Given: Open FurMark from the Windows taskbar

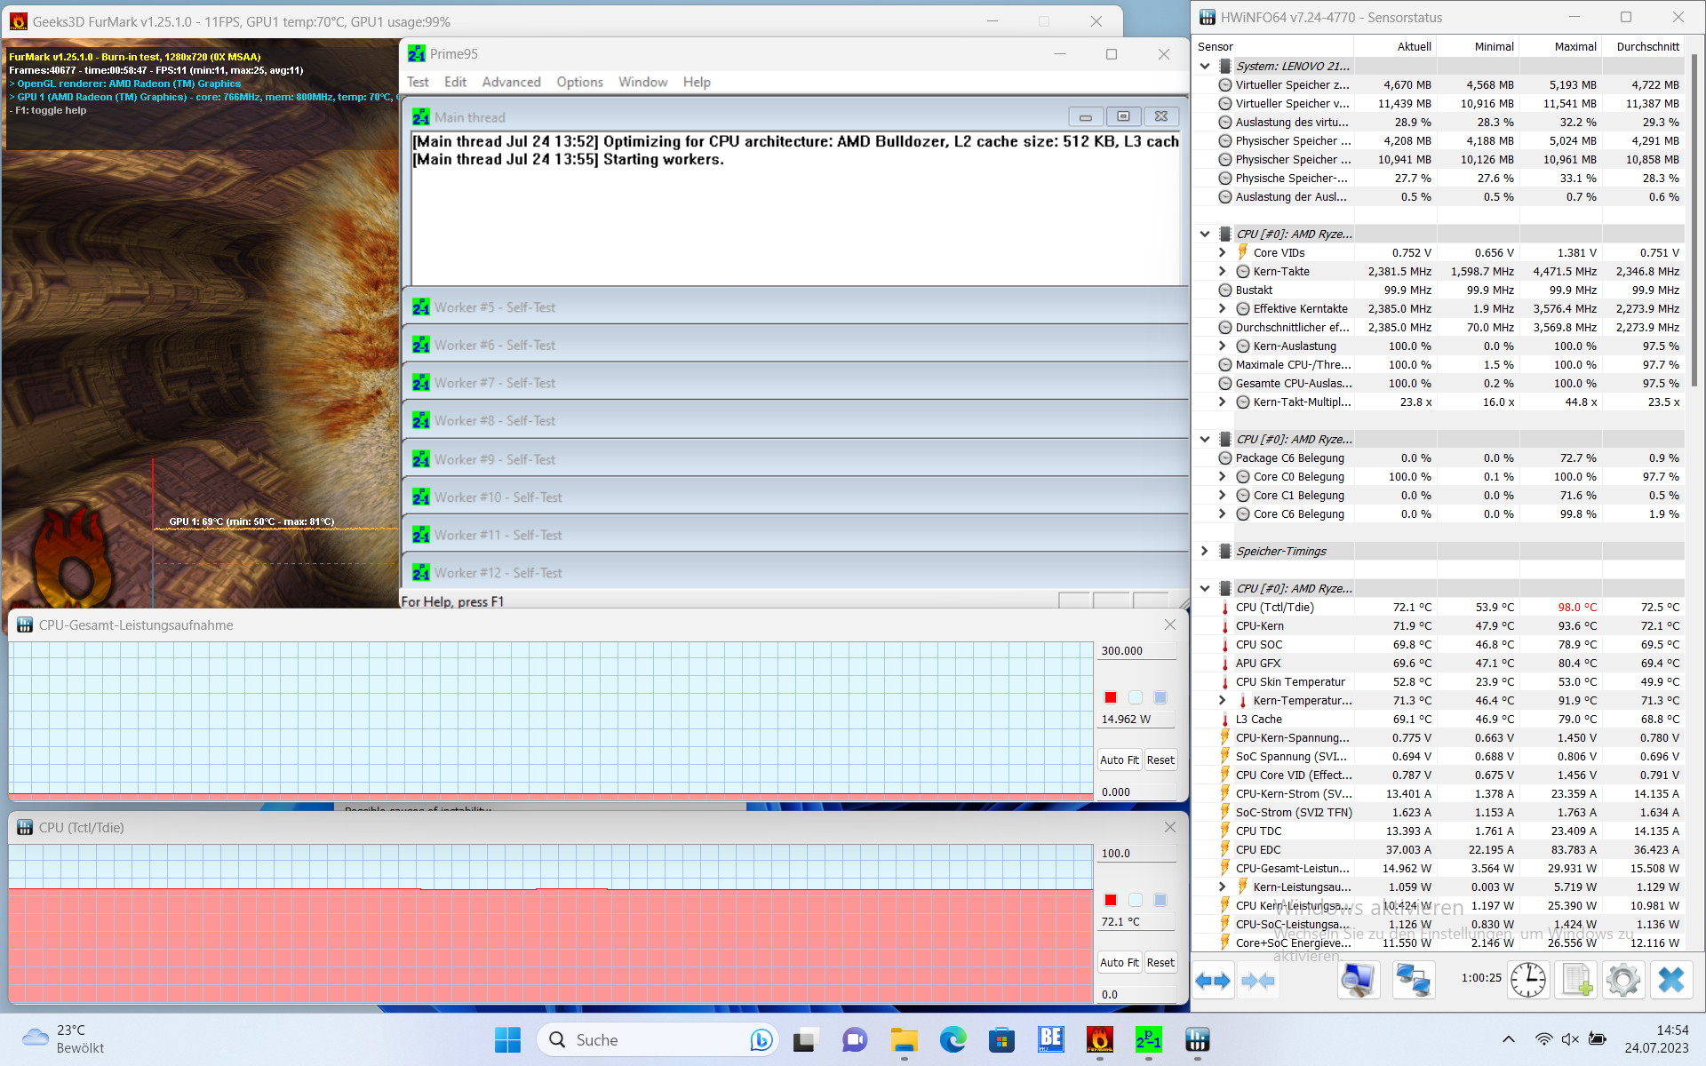Looking at the screenshot, I should point(1100,1039).
